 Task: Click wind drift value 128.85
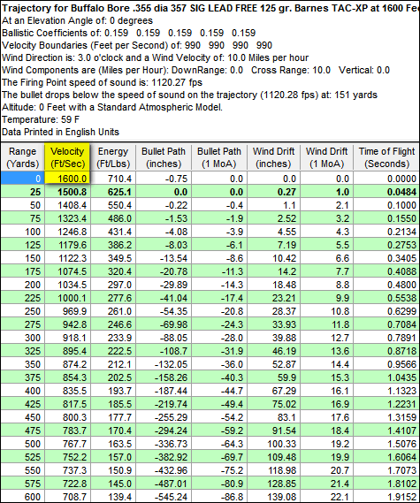tap(273, 484)
